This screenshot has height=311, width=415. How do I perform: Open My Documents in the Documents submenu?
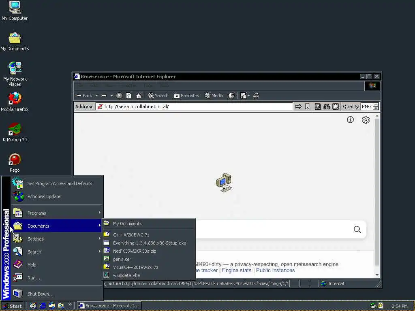coord(149,224)
